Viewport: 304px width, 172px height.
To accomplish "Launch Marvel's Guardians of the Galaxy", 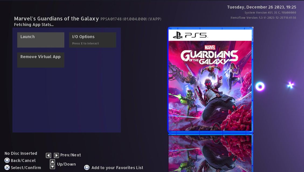I will 41,40.
